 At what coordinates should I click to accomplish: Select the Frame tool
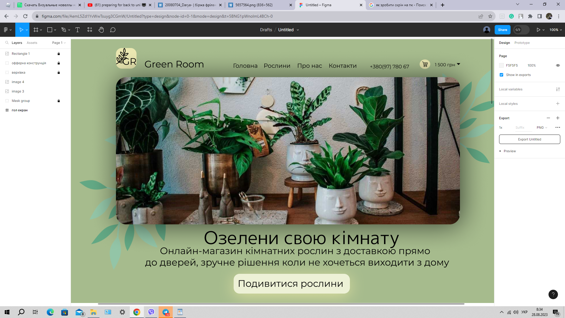36,30
